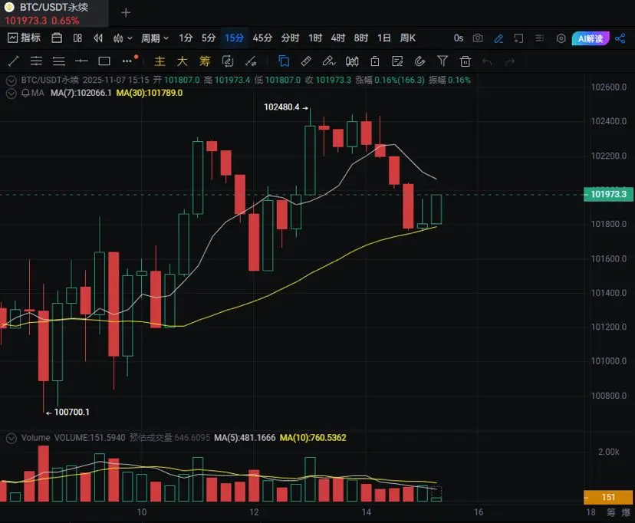Select the rectangle drawing tool
The image size is (635, 523).
click(104, 61)
